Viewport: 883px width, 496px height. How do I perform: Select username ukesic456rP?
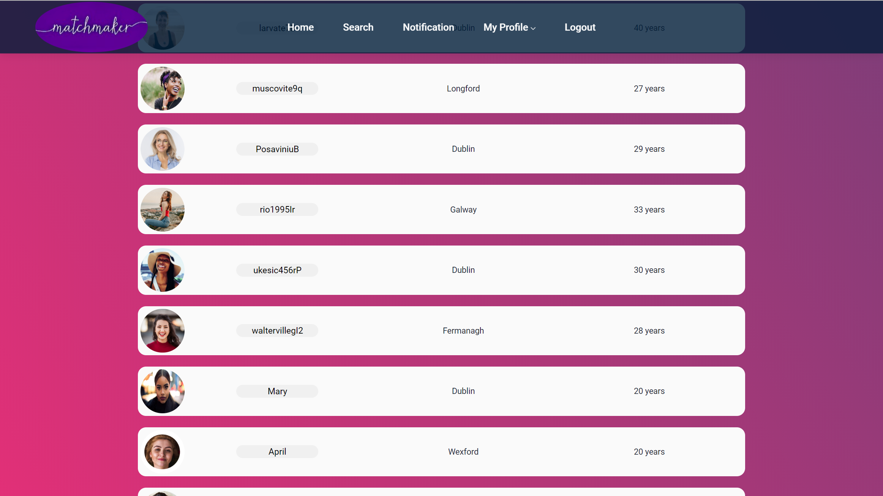[277, 270]
